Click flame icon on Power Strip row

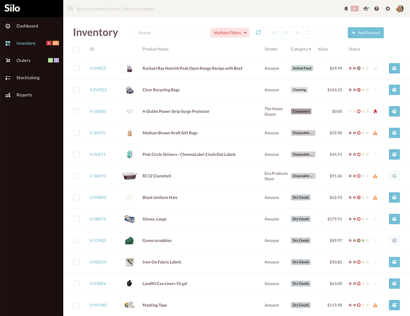pos(375,111)
